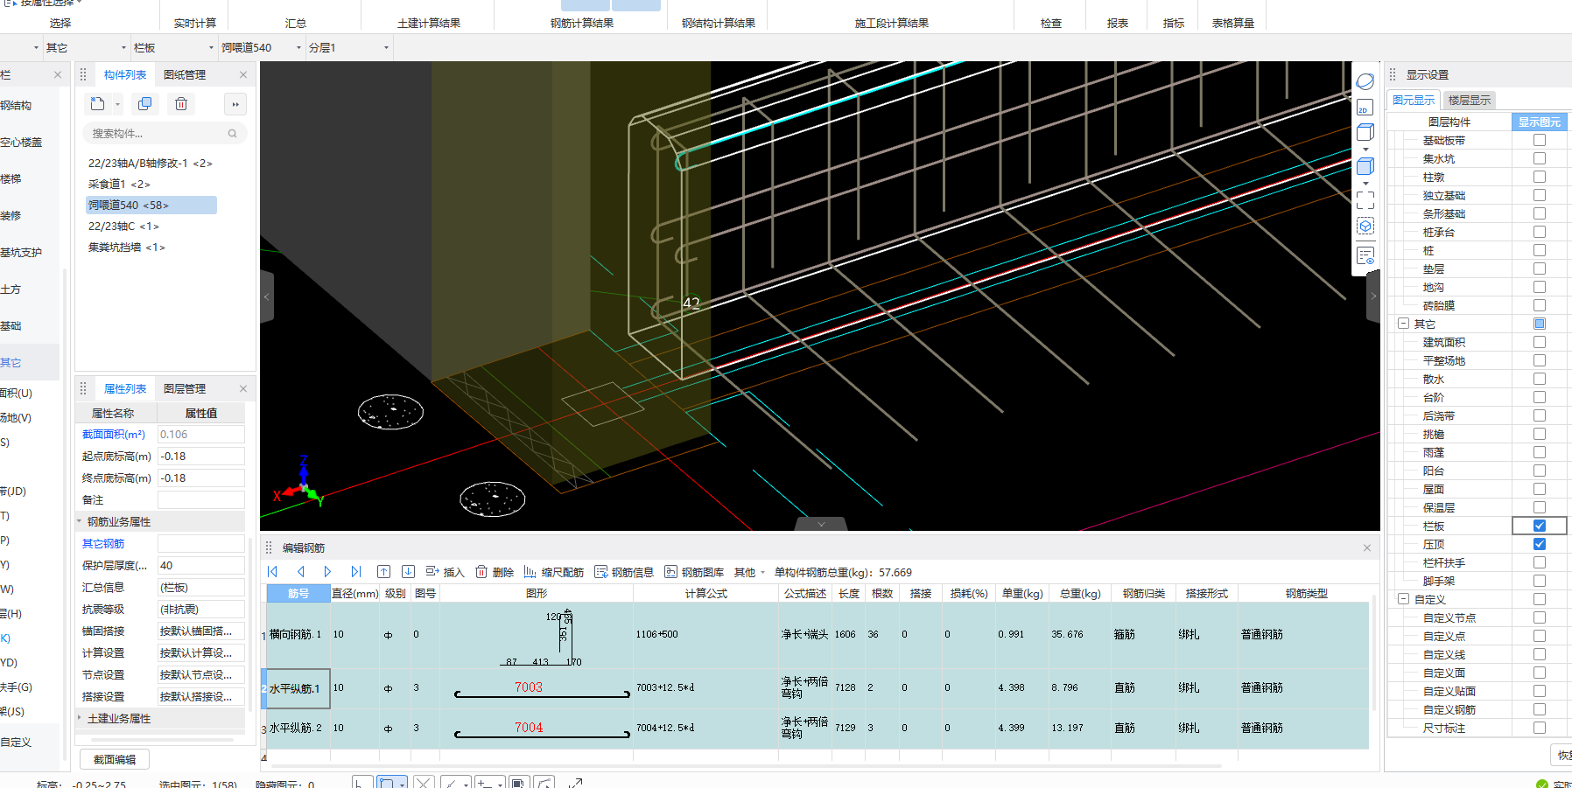Check the 栏杆扶手 display checkbox

(1540, 562)
